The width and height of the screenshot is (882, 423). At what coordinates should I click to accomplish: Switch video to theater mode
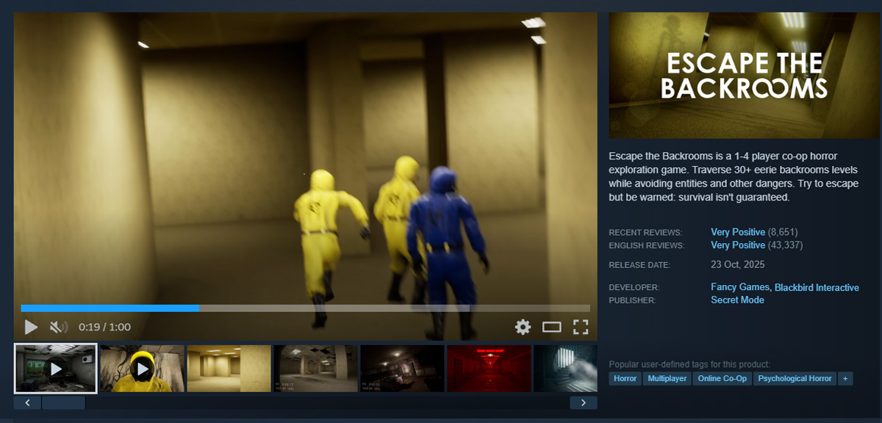click(552, 327)
